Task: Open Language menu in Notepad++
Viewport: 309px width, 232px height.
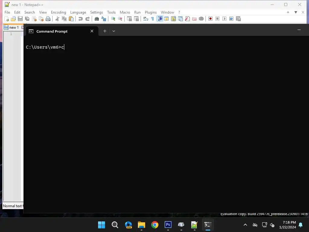Action: (78, 12)
